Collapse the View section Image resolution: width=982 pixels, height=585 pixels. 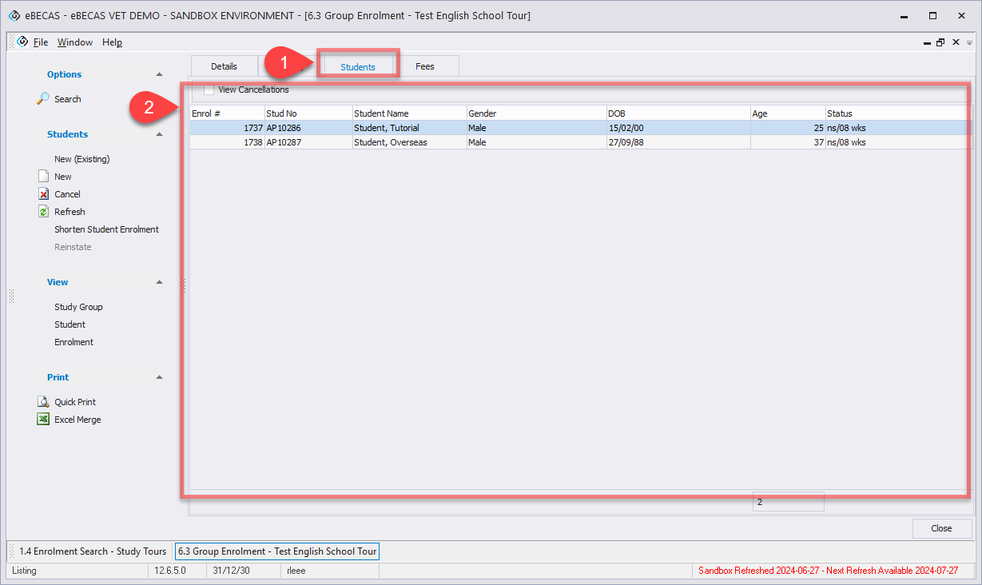(x=159, y=282)
